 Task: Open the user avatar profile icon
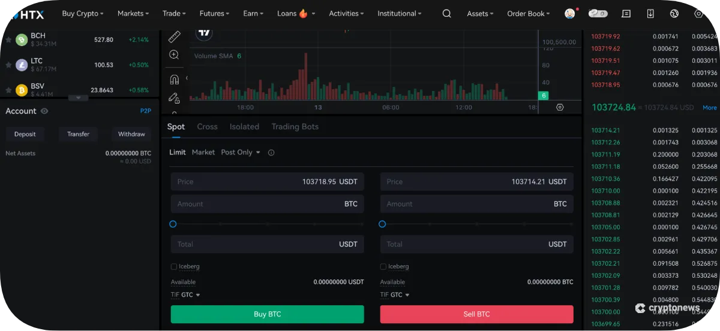[x=570, y=13]
